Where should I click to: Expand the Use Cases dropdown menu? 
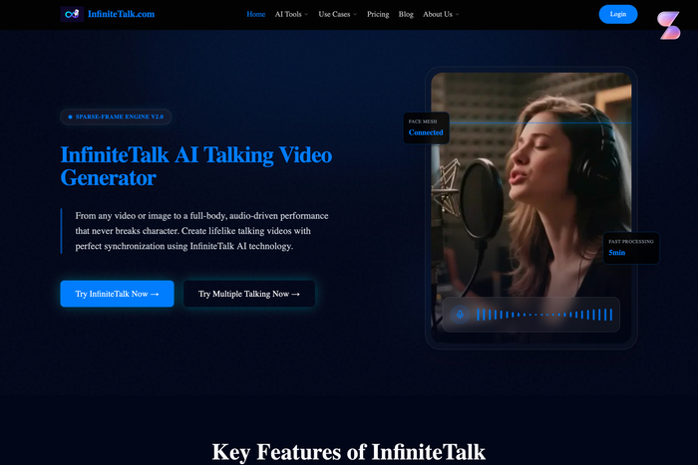point(337,14)
